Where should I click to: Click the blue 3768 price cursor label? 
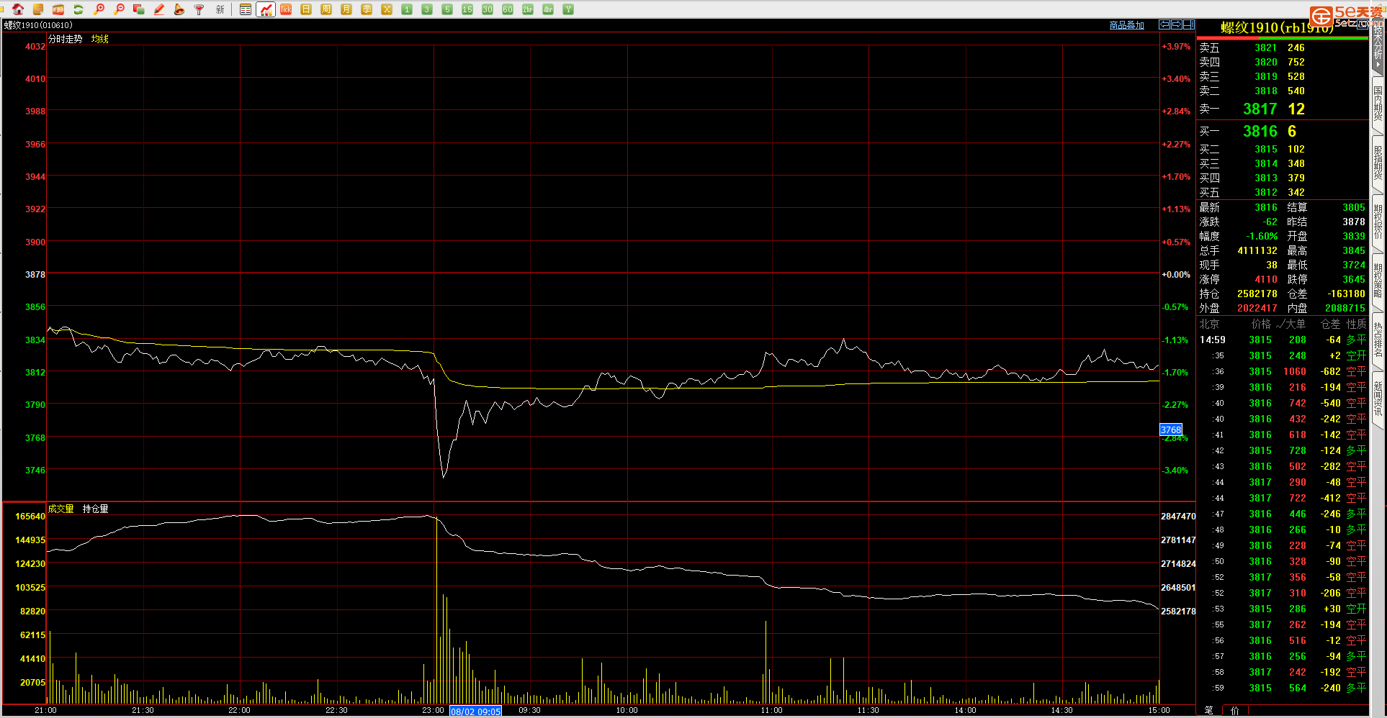coord(1171,430)
